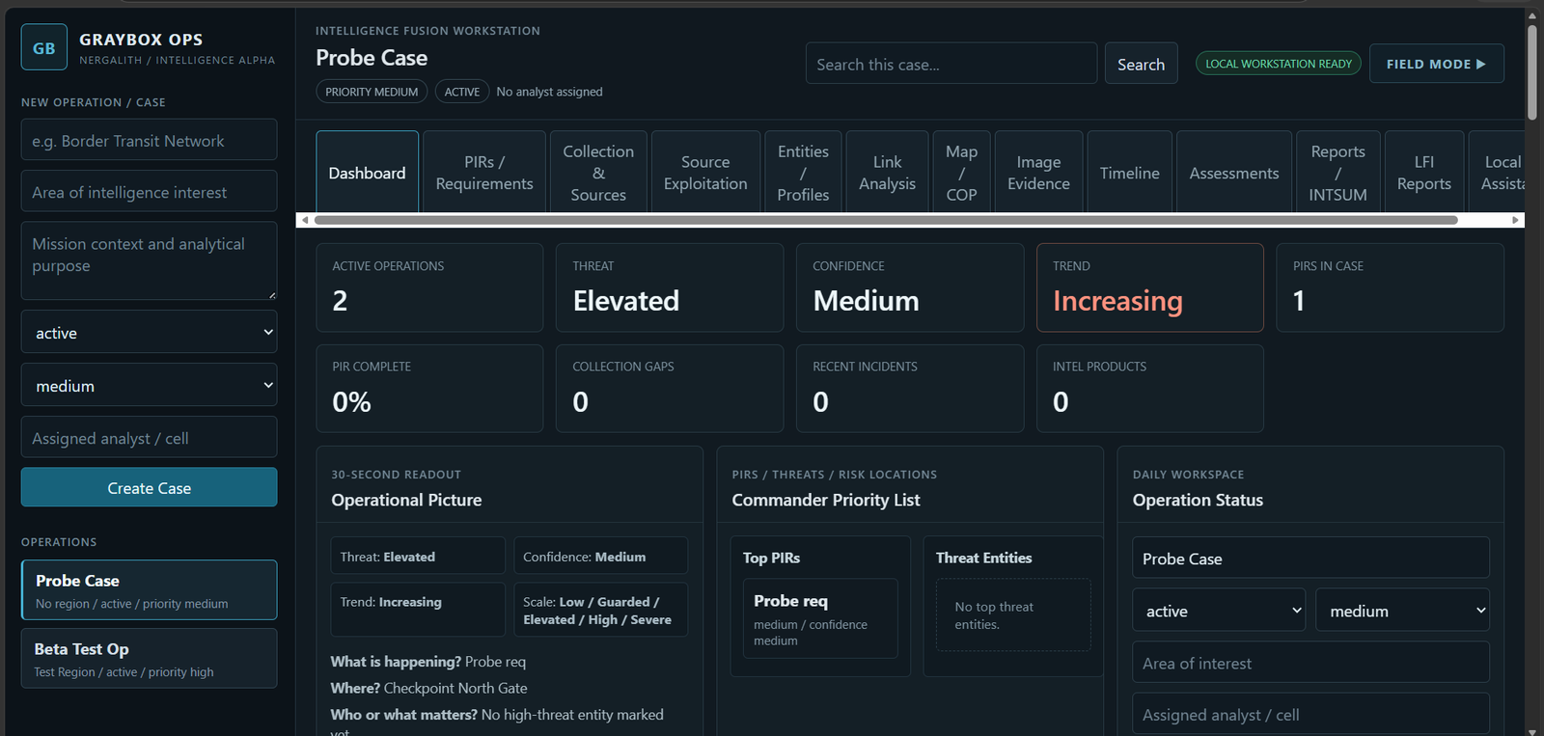Switch to Link Analysis tab
The height and width of the screenshot is (736, 1544).
click(887, 173)
